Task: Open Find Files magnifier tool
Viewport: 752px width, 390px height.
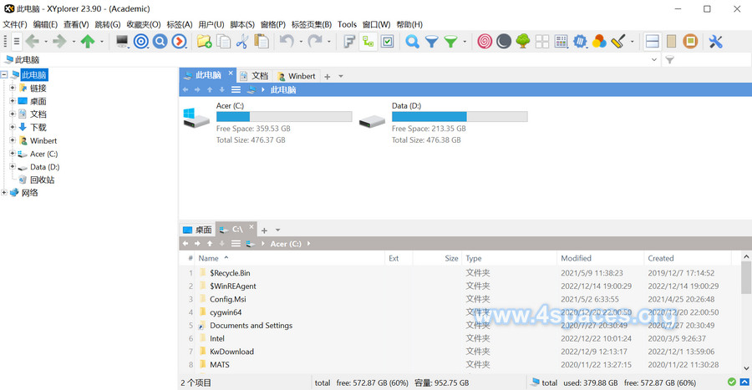Action: coord(412,41)
